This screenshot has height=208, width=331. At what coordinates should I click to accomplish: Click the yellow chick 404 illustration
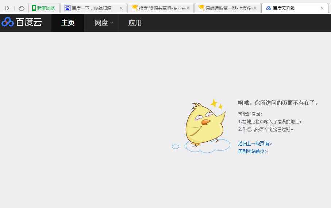201,126
